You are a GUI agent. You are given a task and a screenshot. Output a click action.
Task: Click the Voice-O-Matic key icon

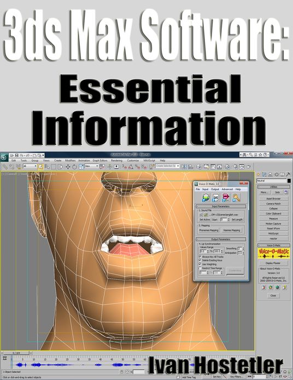(236, 198)
